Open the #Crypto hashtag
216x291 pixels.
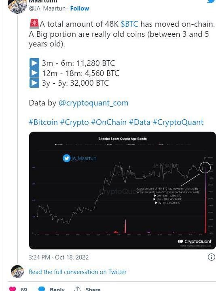pos(74,122)
